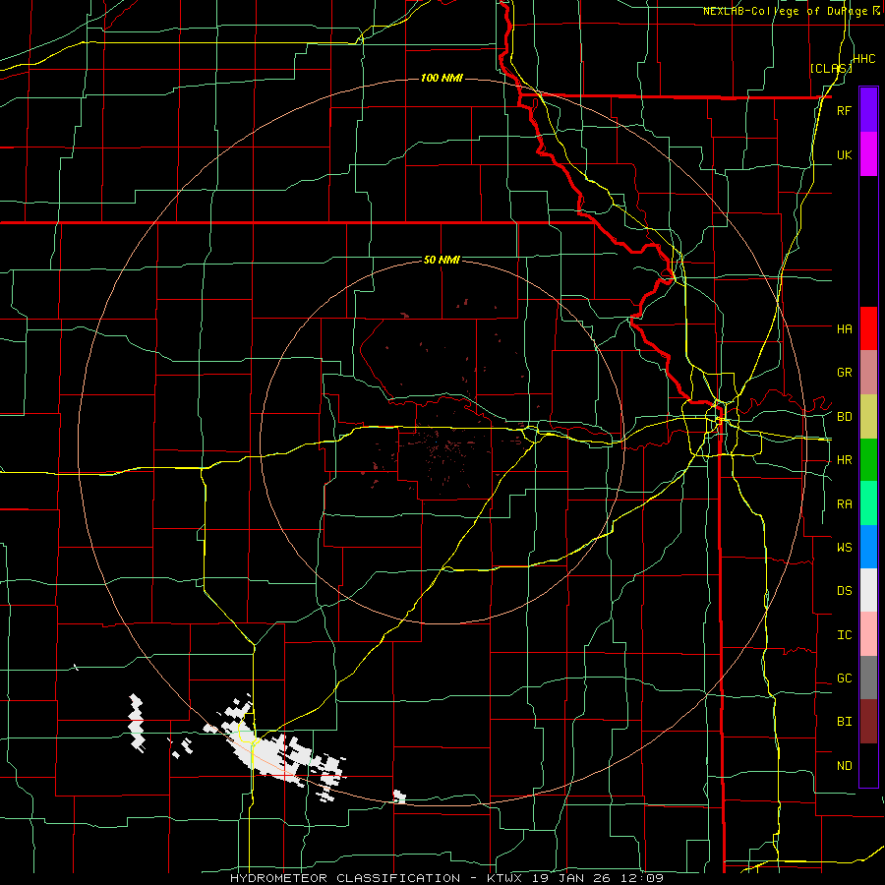The image size is (885, 885).
Task: Click the HA red legend swatch
Action: click(x=868, y=328)
